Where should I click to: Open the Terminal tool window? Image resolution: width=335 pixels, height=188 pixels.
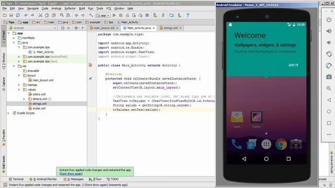(16, 179)
